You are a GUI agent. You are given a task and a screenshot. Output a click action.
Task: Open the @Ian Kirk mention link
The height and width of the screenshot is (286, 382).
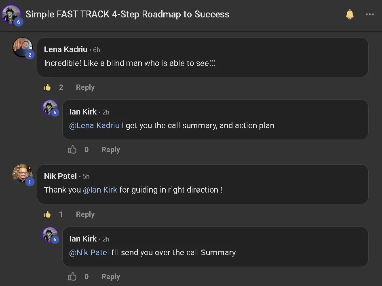[x=100, y=190]
